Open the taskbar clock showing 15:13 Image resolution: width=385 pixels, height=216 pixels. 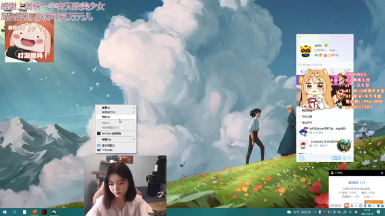(367, 212)
